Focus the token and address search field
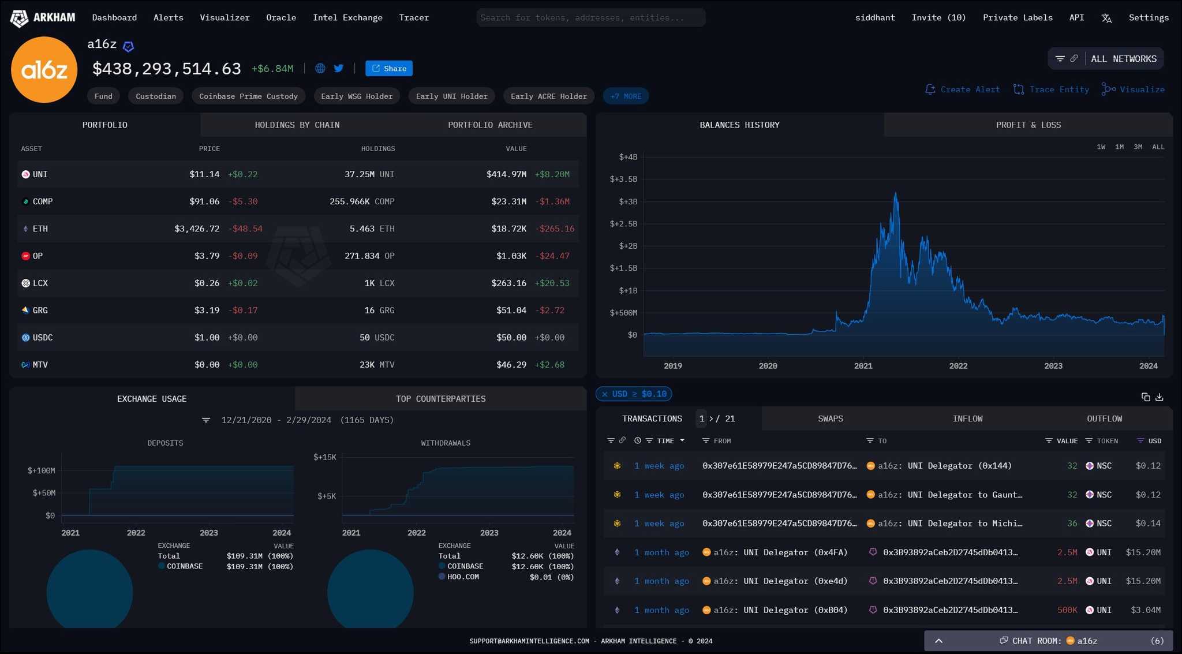1182x654 pixels. [x=590, y=18]
